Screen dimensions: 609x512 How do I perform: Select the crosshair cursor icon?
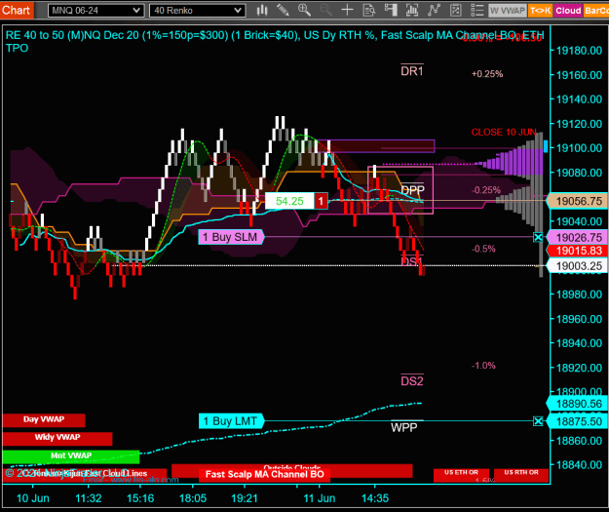(x=347, y=10)
